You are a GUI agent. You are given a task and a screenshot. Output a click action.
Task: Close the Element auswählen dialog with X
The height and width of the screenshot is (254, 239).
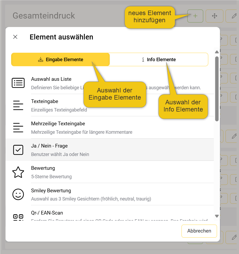[15, 37]
